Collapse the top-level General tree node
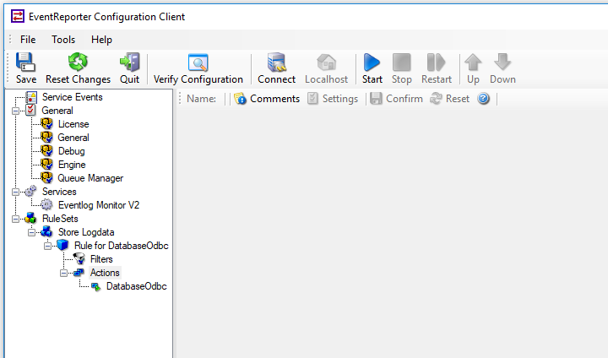 15,111
